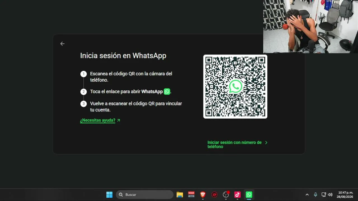The height and width of the screenshot is (201, 358).
Task: Click the WhatsApp icon in the taskbar
Action: point(249,195)
